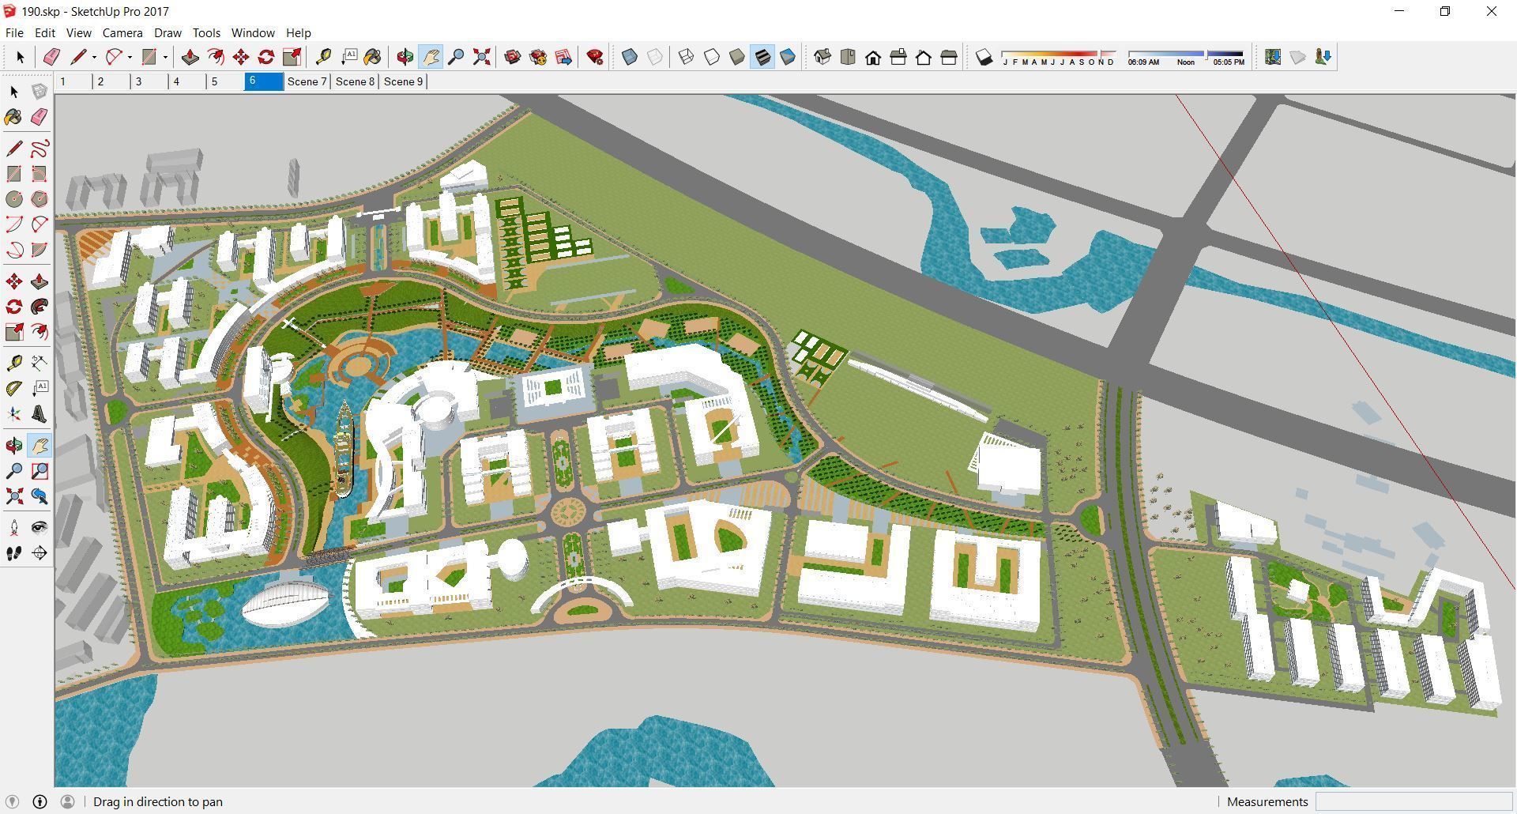Expand the Arc tool dropdown arrow
Image resolution: width=1517 pixels, height=814 pixels.
130,57
